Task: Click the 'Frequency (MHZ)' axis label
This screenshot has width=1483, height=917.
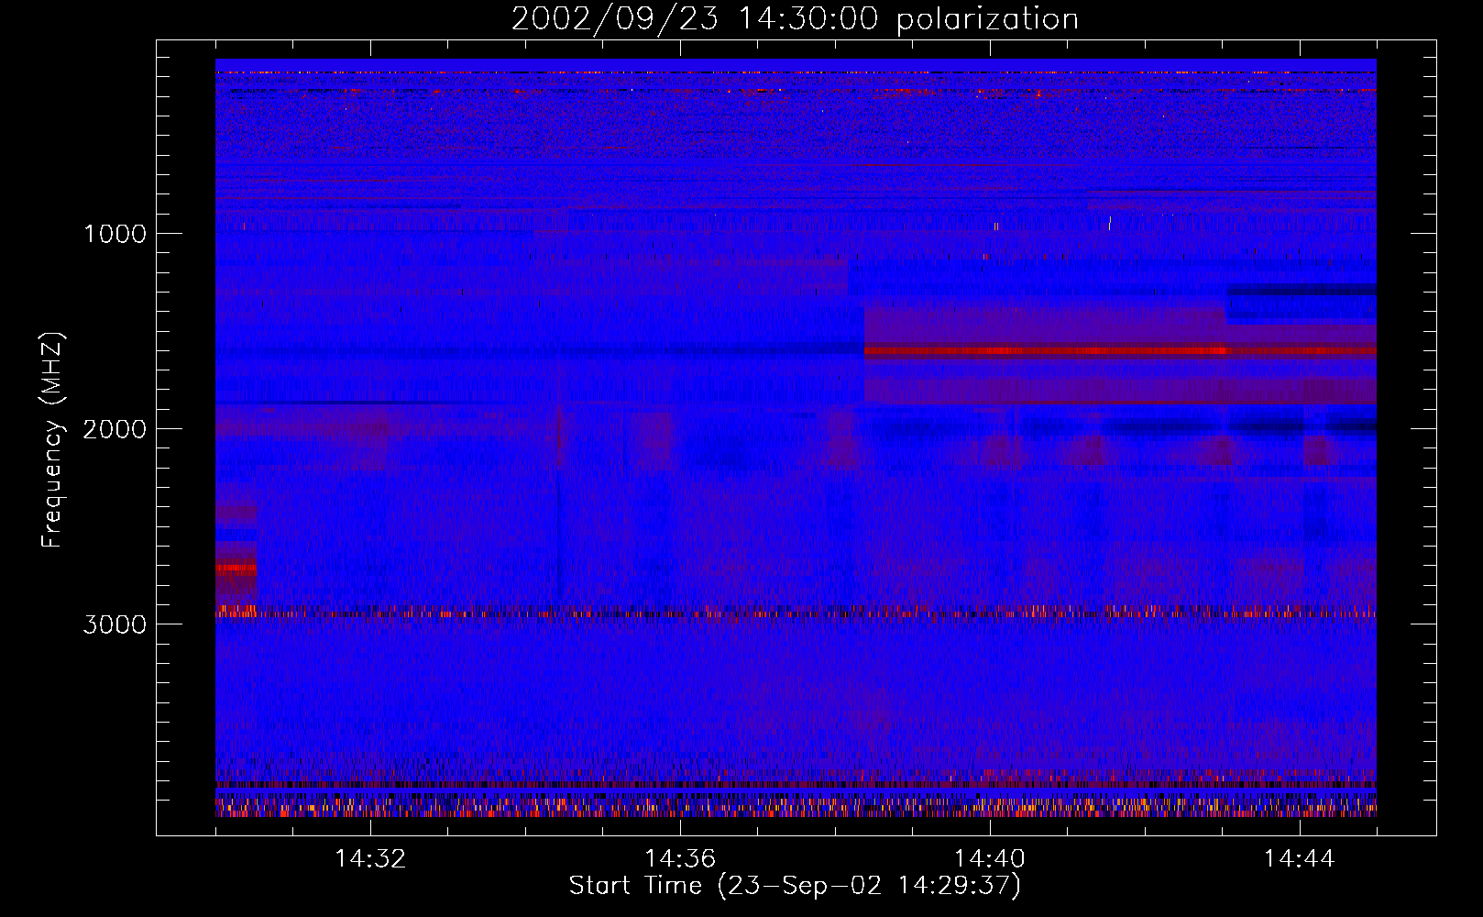Action: [x=53, y=440]
